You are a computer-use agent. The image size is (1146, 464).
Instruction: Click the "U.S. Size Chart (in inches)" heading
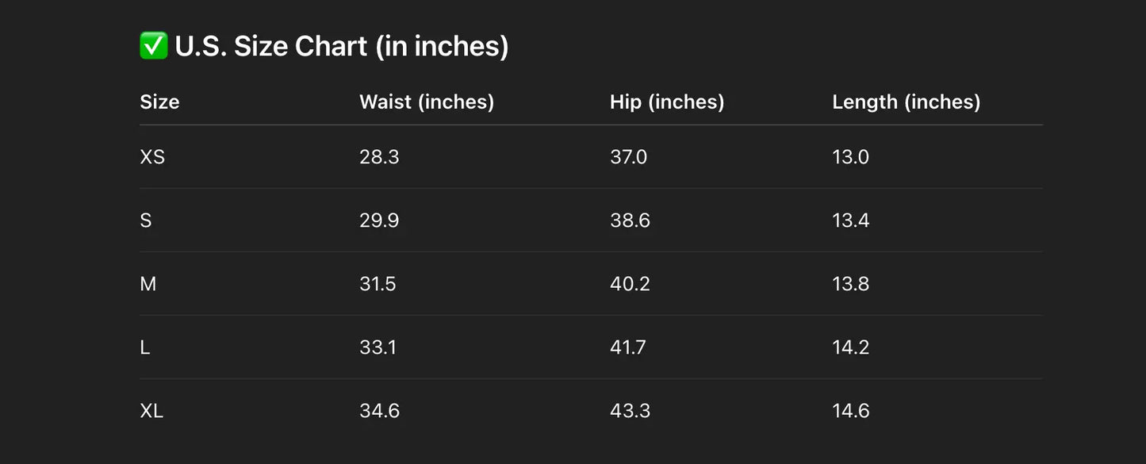pyautogui.click(x=341, y=46)
